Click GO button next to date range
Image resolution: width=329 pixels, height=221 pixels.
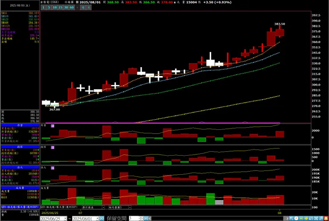pyautogui.click(x=101, y=218)
